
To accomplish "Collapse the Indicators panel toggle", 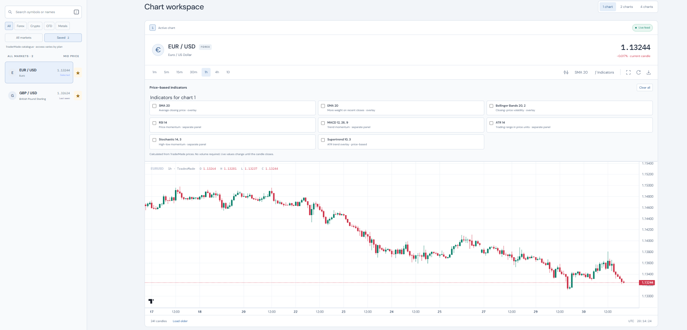I will tap(604, 72).
